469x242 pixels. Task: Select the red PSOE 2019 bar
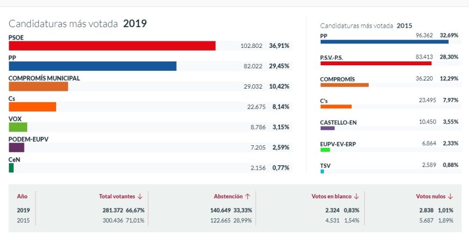pos(112,46)
